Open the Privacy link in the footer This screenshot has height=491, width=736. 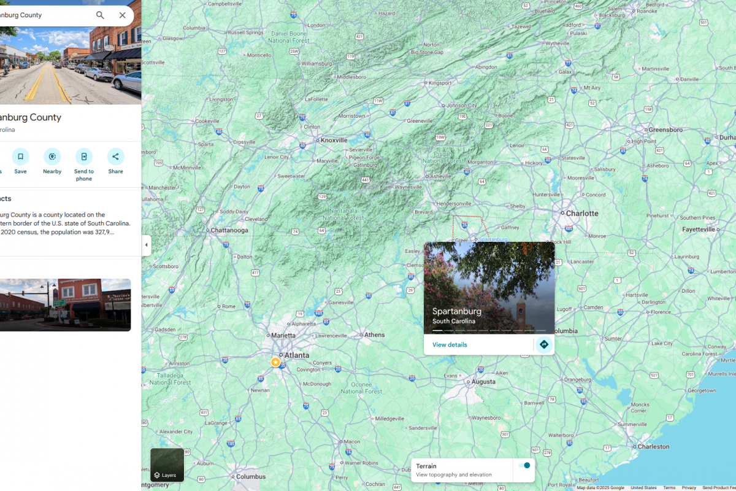(x=689, y=488)
